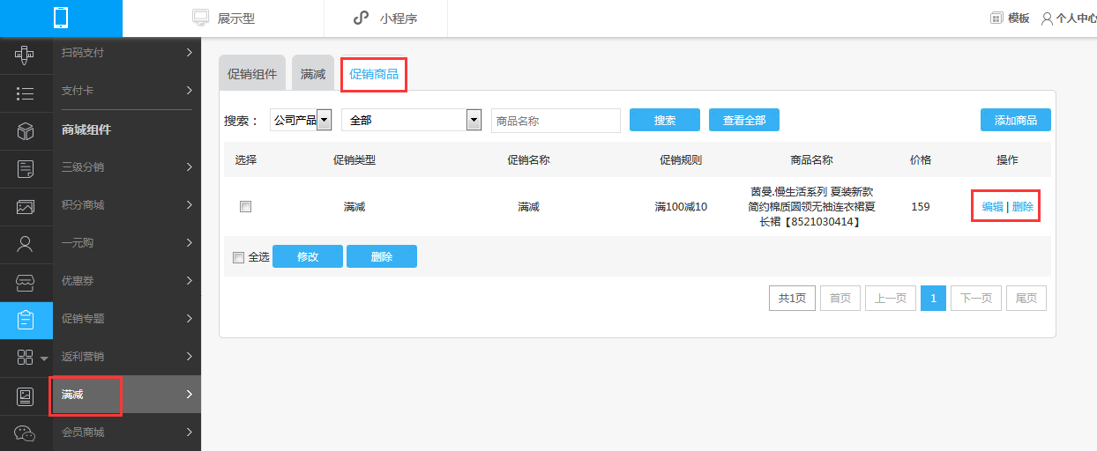1097x451 pixels.
Task: Click the template icon beside 模板
Action: (996, 18)
